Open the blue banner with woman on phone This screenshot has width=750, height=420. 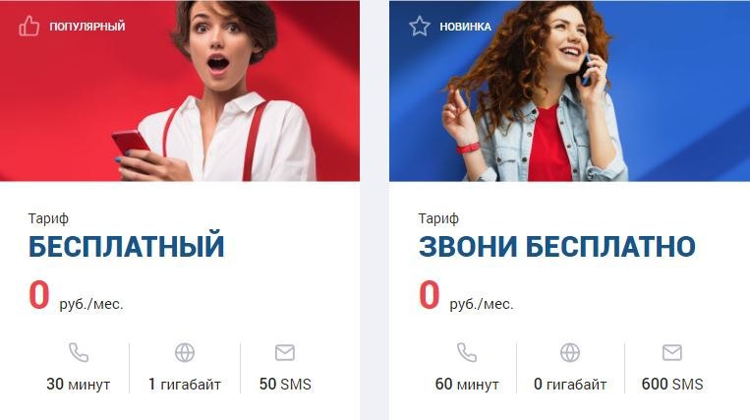[570, 90]
